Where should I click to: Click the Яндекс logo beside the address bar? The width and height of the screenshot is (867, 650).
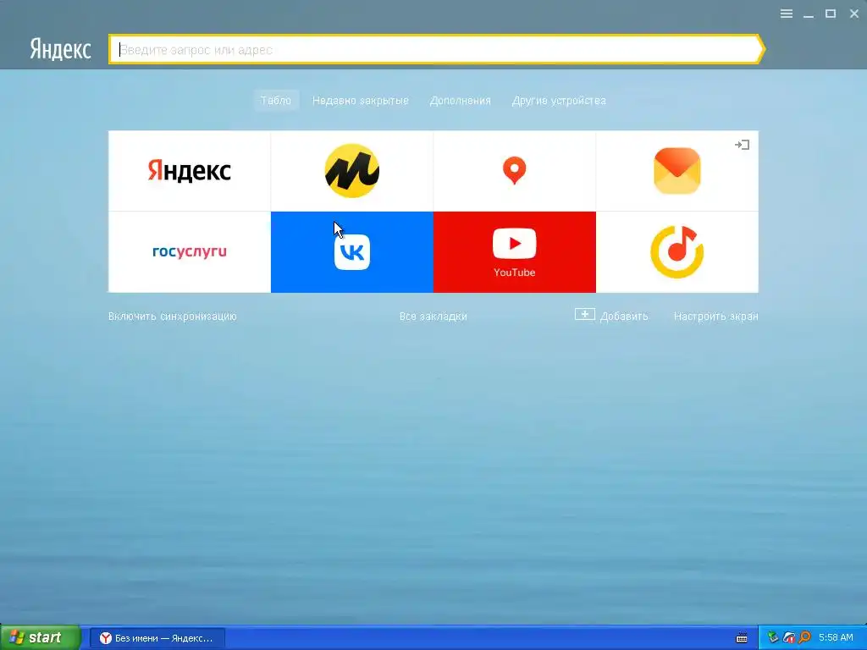pos(60,48)
